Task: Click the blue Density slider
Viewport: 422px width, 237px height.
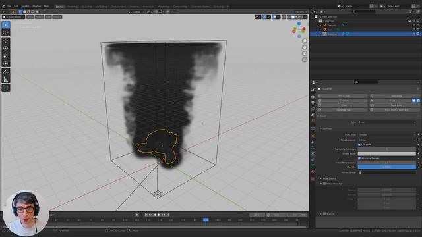Action: 387,167
